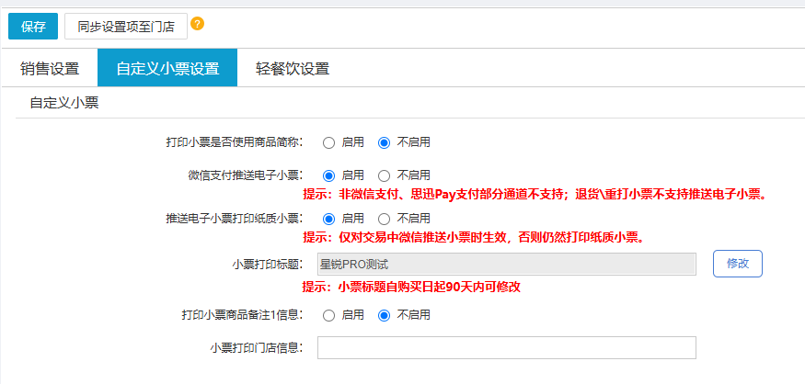Save the settings with 保存 button

tap(33, 27)
